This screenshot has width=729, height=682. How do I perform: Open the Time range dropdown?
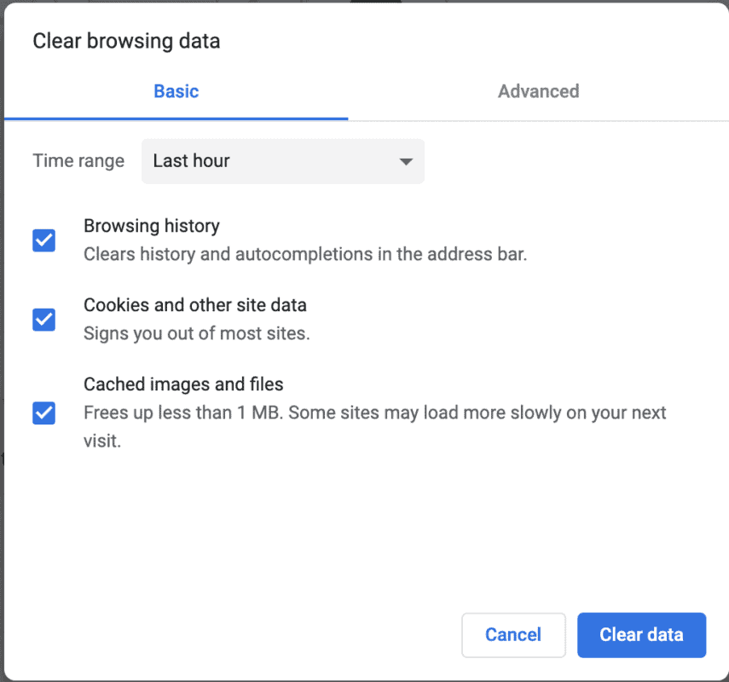282,161
